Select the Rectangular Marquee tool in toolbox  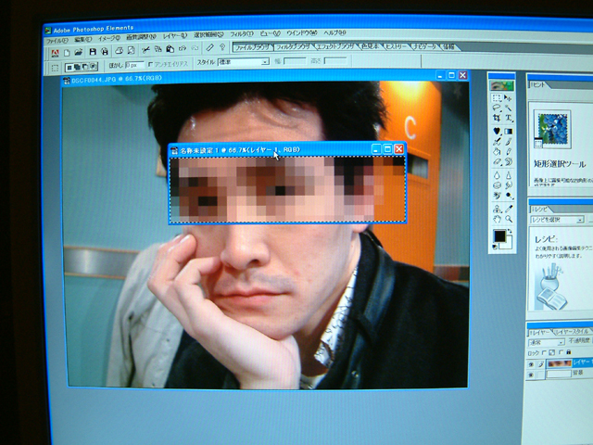pos(497,98)
